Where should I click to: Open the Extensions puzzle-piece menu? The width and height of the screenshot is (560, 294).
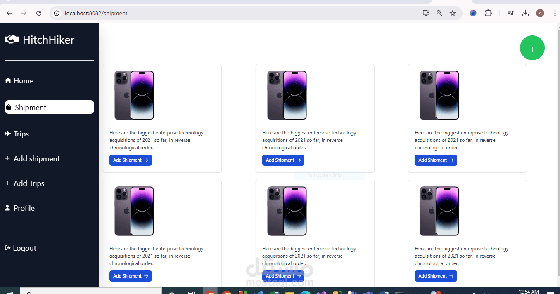(488, 13)
